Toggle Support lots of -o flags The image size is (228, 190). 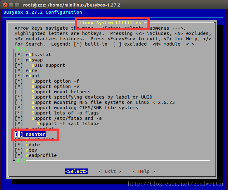click(x=19, y=113)
